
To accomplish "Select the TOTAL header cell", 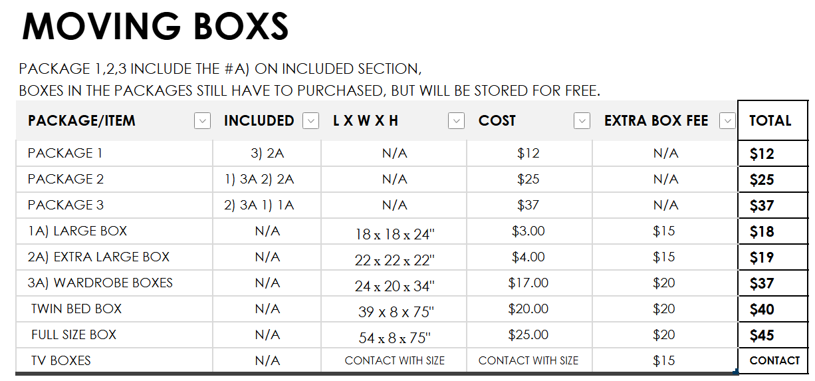I will coord(772,120).
